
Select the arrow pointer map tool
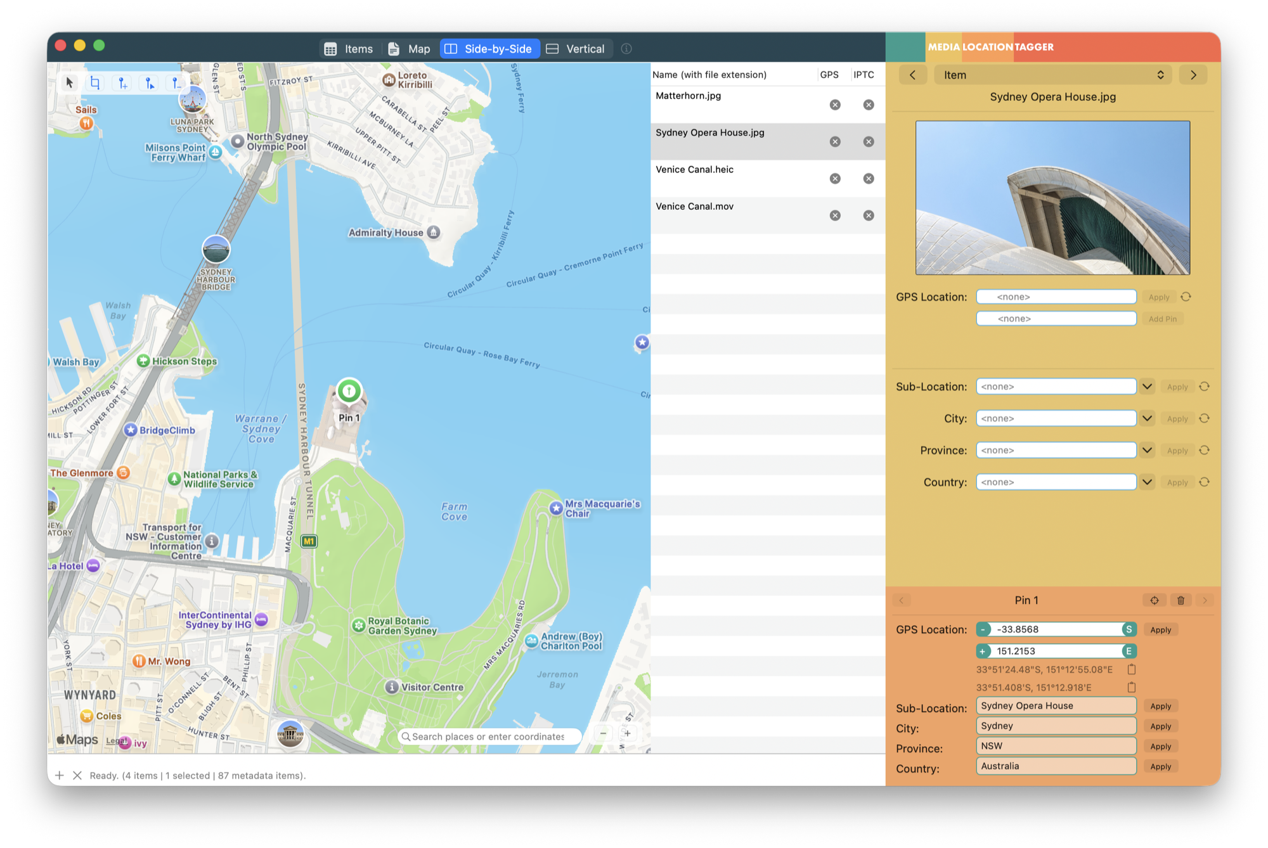point(70,82)
